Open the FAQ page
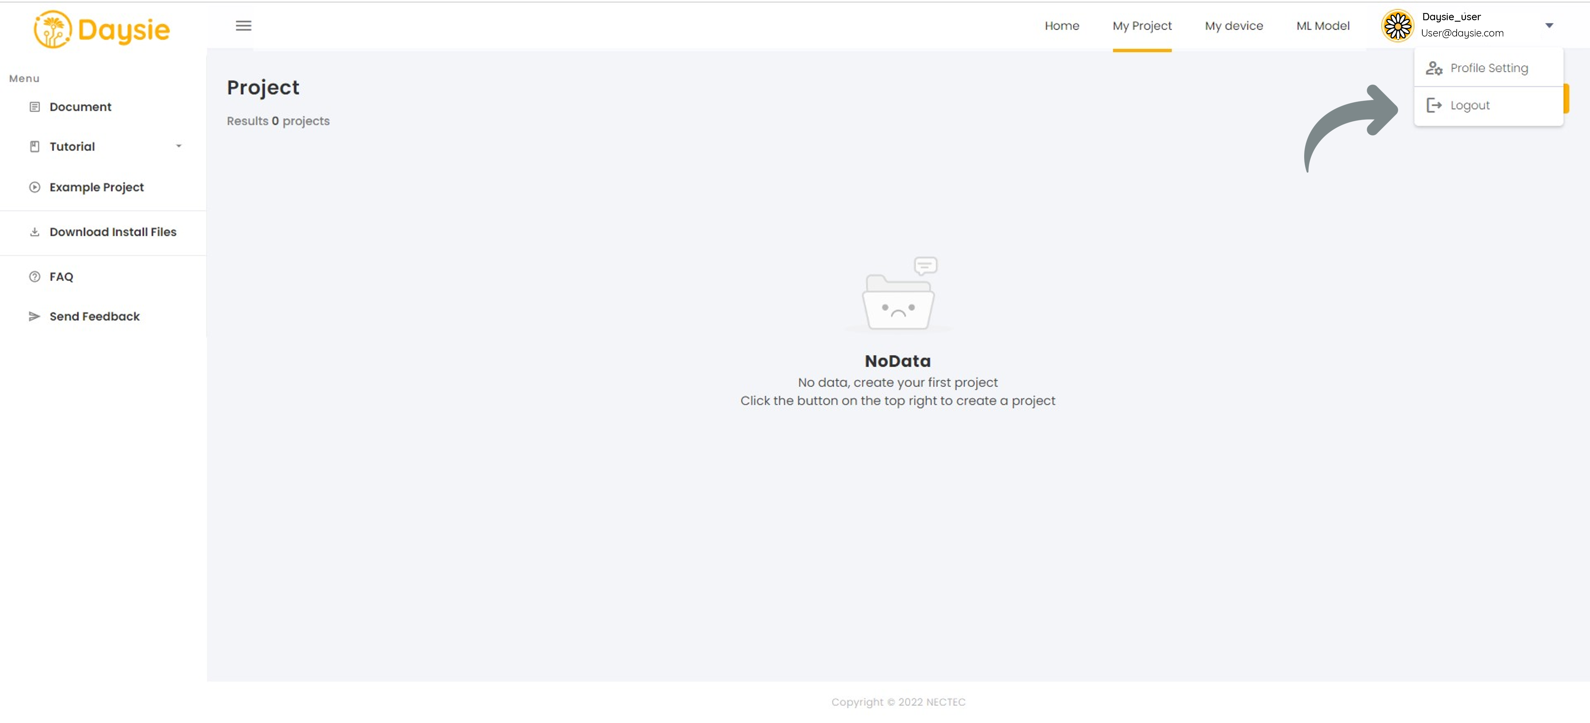Image resolution: width=1590 pixels, height=723 pixels. [x=61, y=277]
